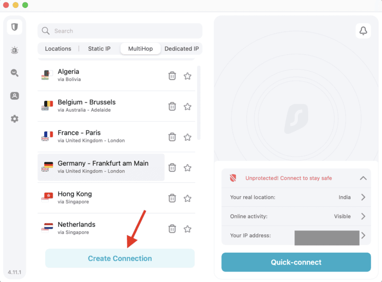Star the France - Paris connection
The width and height of the screenshot is (382, 282).
pyautogui.click(x=188, y=137)
